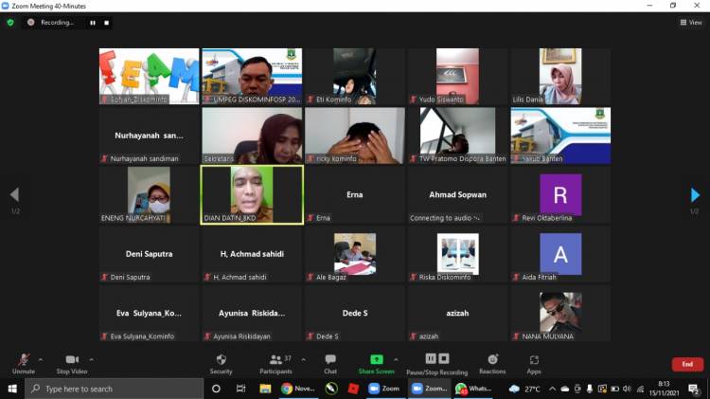Select Revi Oktaberlina avatar tile
Image resolution: width=710 pixels, height=399 pixels.
[x=560, y=195]
